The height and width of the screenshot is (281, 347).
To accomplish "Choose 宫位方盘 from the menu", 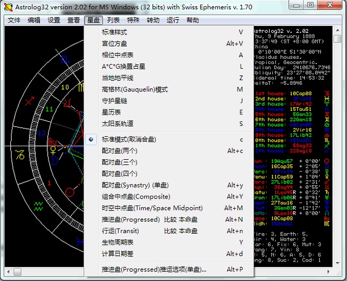I will click(115, 44).
